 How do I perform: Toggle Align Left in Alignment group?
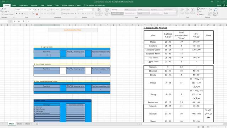[x=42, y=14]
